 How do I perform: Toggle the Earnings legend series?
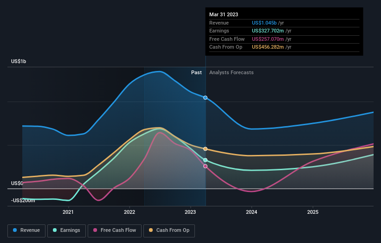click(66, 230)
